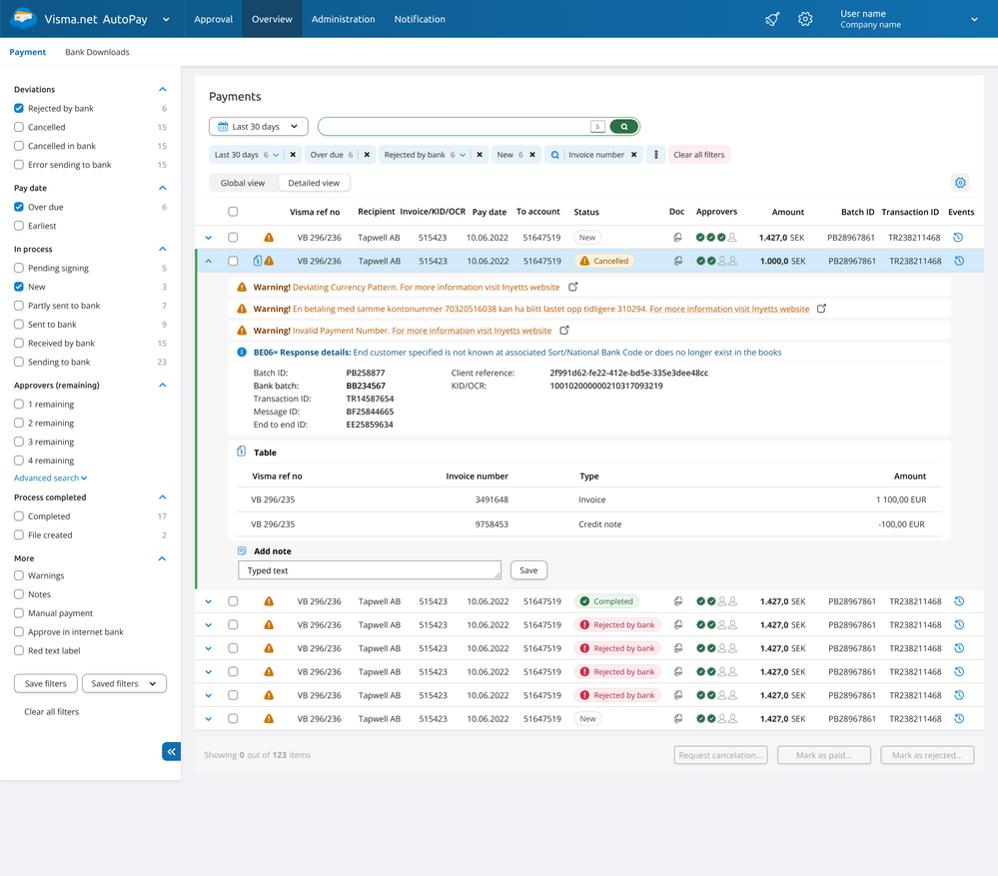Image resolution: width=998 pixels, height=876 pixels.
Task: Click the Table document icon
Action: pyautogui.click(x=241, y=451)
